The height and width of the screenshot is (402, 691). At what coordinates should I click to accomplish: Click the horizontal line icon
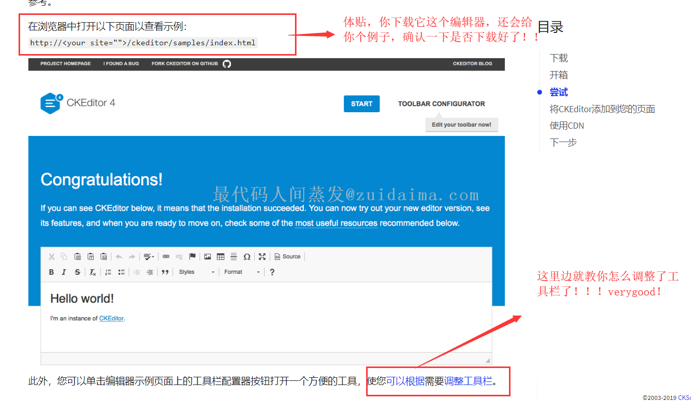point(234,256)
